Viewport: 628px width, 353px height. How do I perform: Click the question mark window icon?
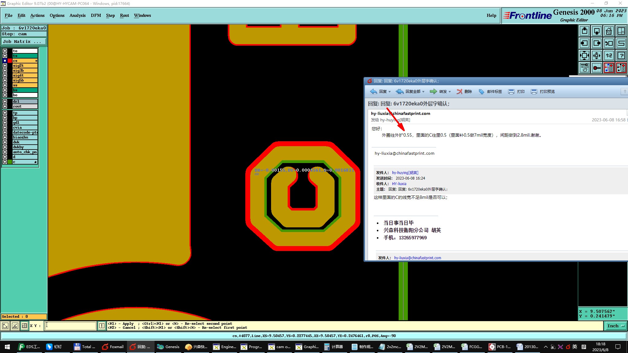(621, 55)
